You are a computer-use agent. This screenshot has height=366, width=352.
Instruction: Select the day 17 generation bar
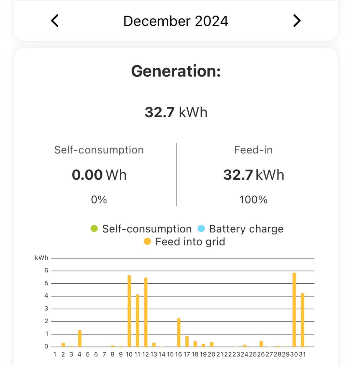tap(187, 341)
